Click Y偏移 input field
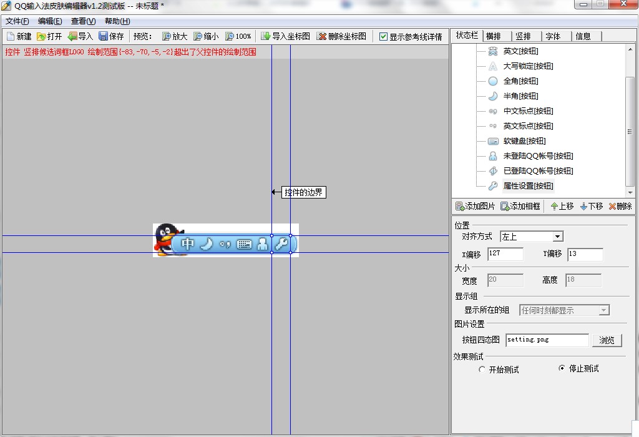The height and width of the screenshot is (437, 639). (x=585, y=254)
